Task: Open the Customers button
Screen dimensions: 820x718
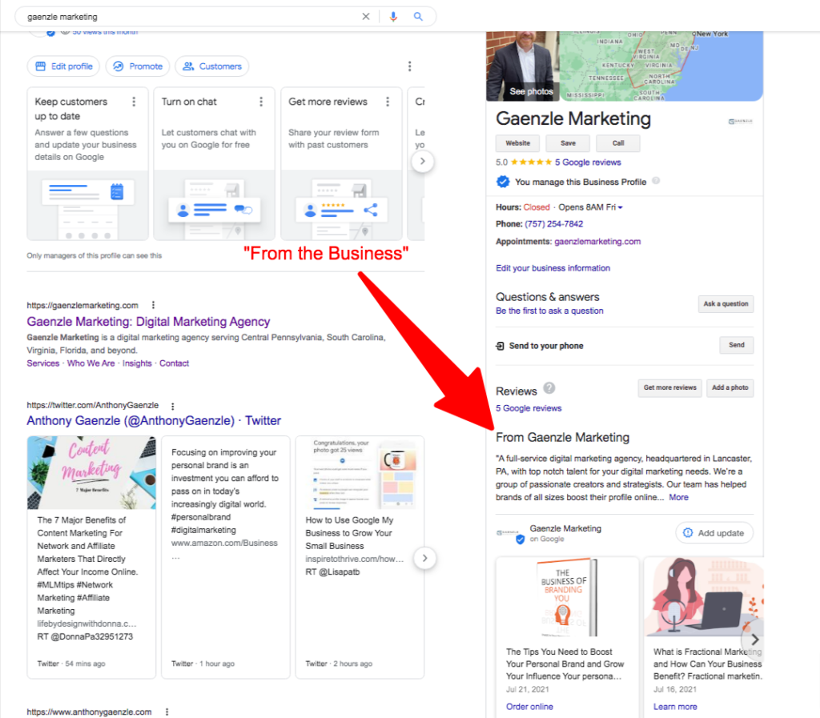Action: 212,66
